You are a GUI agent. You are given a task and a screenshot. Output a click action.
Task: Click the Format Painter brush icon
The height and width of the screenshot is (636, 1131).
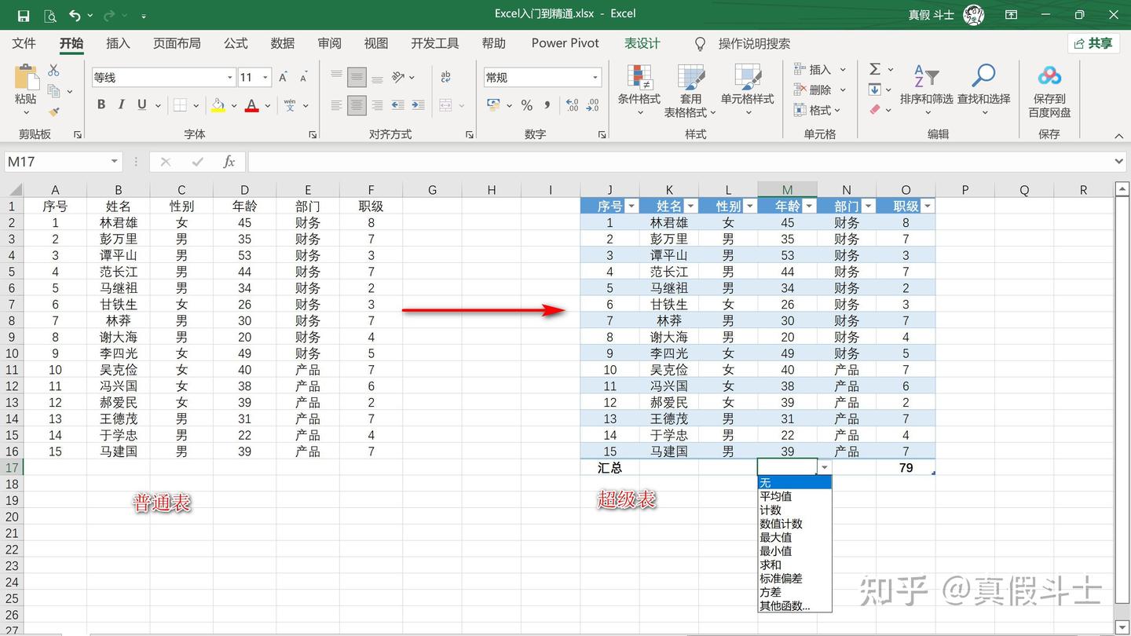(x=53, y=111)
